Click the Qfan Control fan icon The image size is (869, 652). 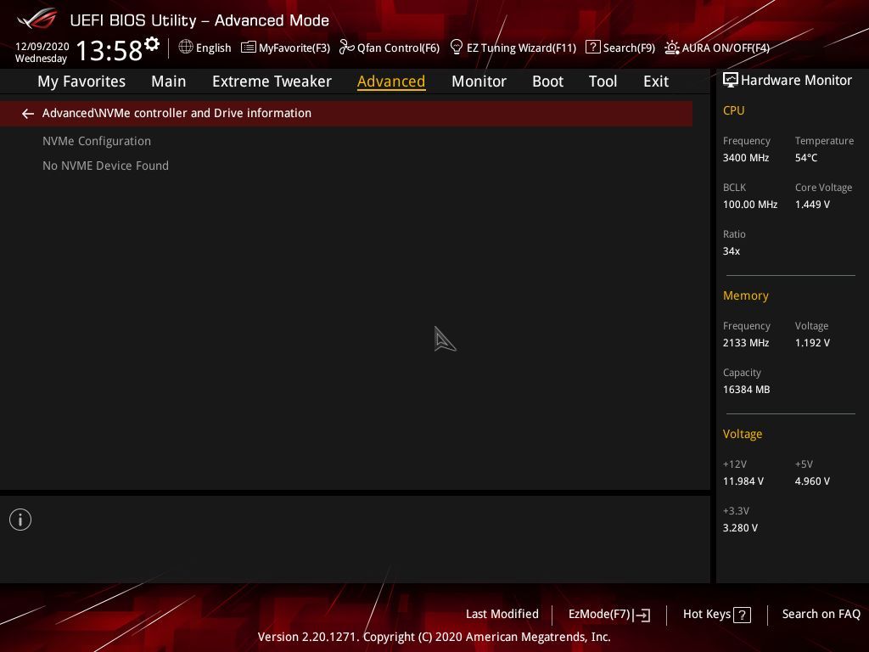pyautogui.click(x=346, y=48)
